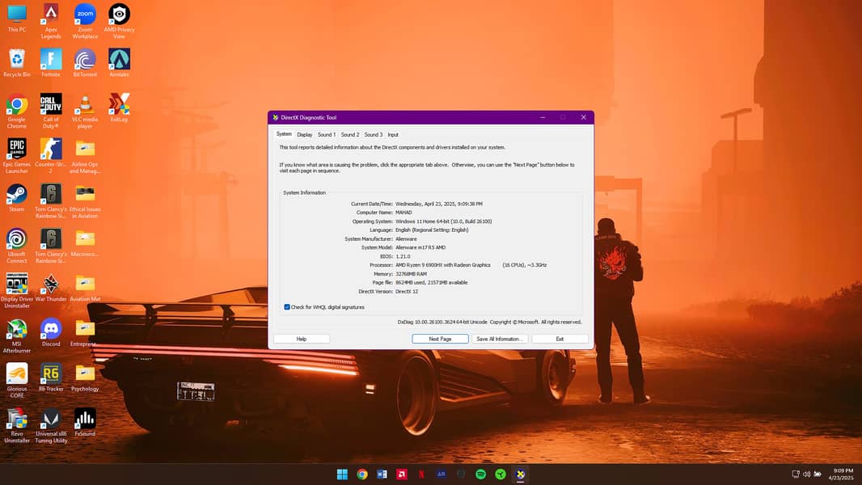Viewport: 862px width, 485px height.
Task: Open the Entrepreneurship desktop folder
Action: [x=85, y=332]
